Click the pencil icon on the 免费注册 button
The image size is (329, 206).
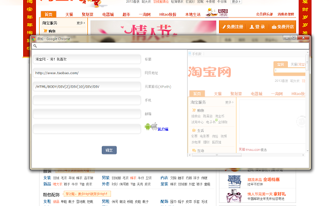coord(224,27)
